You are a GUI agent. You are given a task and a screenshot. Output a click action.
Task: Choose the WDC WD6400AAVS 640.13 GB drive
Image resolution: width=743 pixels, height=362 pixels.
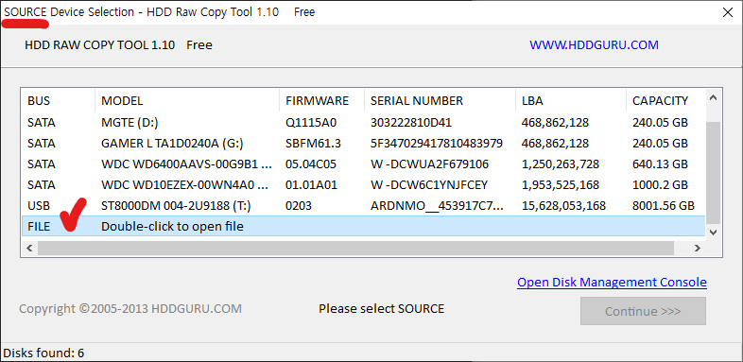click(x=363, y=164)
